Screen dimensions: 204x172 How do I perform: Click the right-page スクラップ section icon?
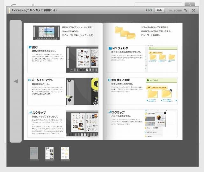coord(110,112)
